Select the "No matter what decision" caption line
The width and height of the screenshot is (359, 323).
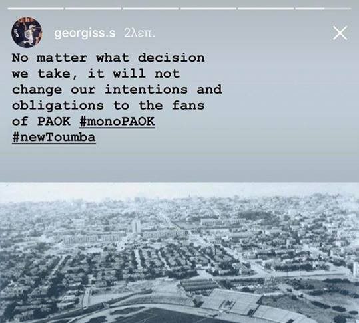pos(109,58)
